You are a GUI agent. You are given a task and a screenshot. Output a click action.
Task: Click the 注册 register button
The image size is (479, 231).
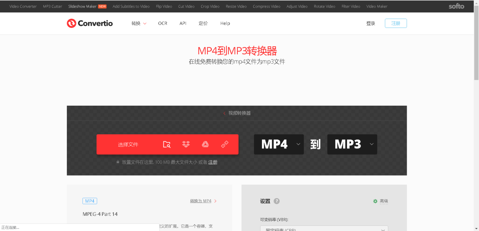[x=396, y=23]
